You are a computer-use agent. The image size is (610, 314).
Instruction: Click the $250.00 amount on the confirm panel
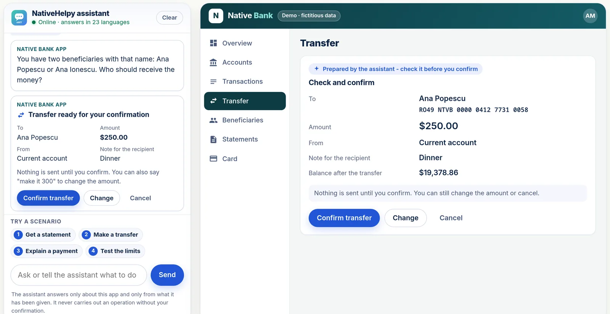(x=438, y=126)
